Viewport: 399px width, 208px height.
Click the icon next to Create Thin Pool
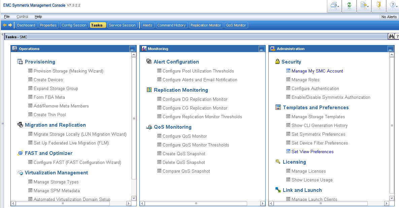(30, 114)
